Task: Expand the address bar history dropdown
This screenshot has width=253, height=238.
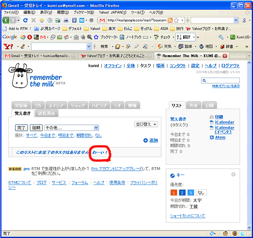Action: pyautogui.click(x=182, y=20)
